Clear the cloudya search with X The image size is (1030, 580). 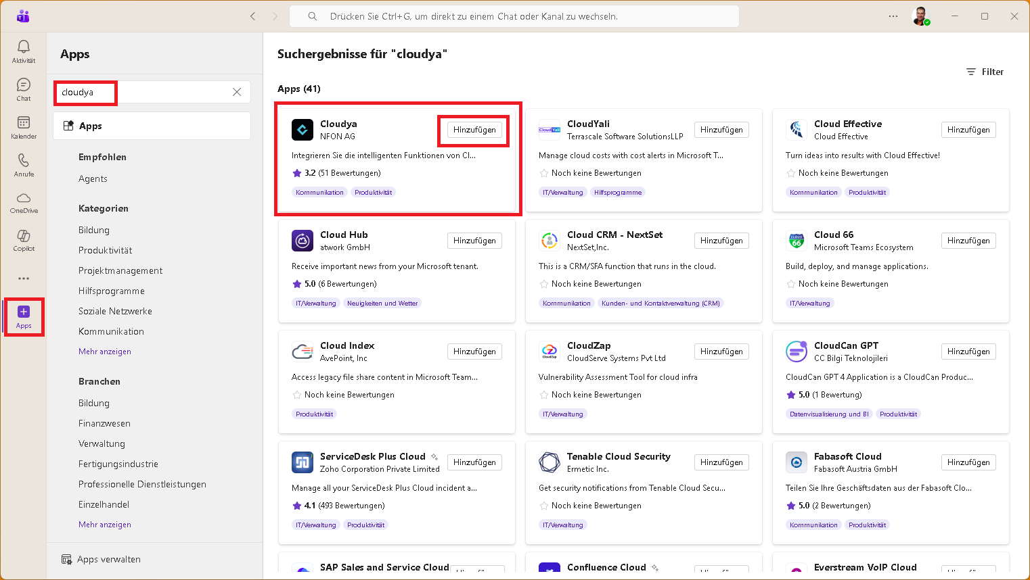click(x=237, y=92)
